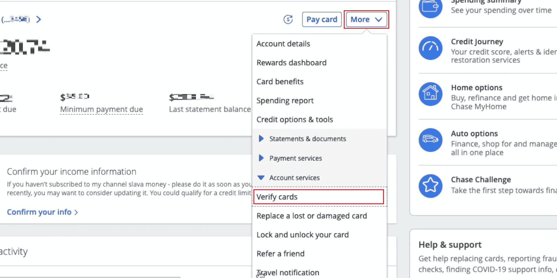Image resolution: width=557 pixels, height=278 pixels.
Task: Click Help & support heading
Action: point(450,245)
